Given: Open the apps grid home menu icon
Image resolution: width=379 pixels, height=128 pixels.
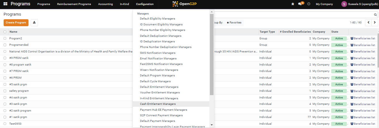Looking at the screenshot, I should coord(5,4).
